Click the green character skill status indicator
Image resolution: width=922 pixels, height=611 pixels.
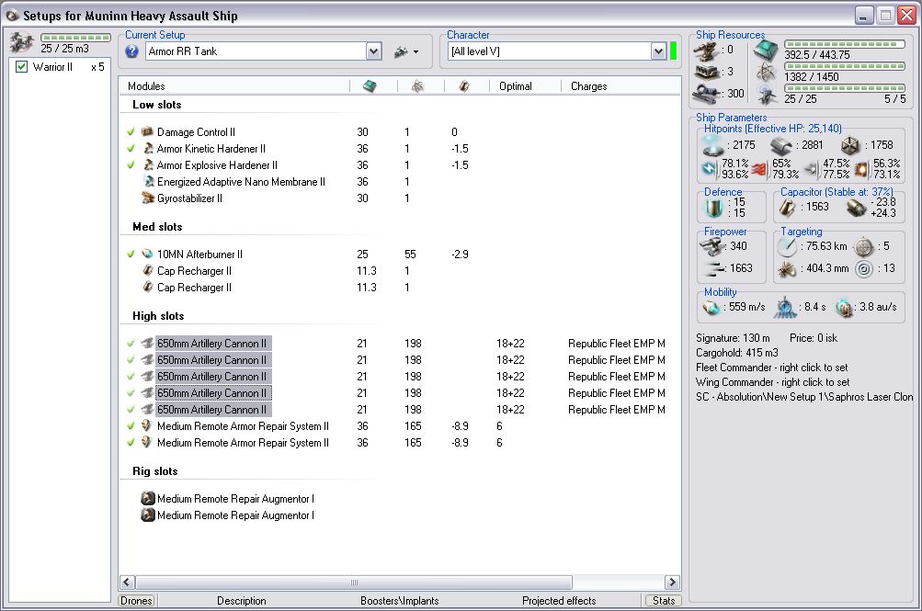pyautogui.click(x=673, y=51)
